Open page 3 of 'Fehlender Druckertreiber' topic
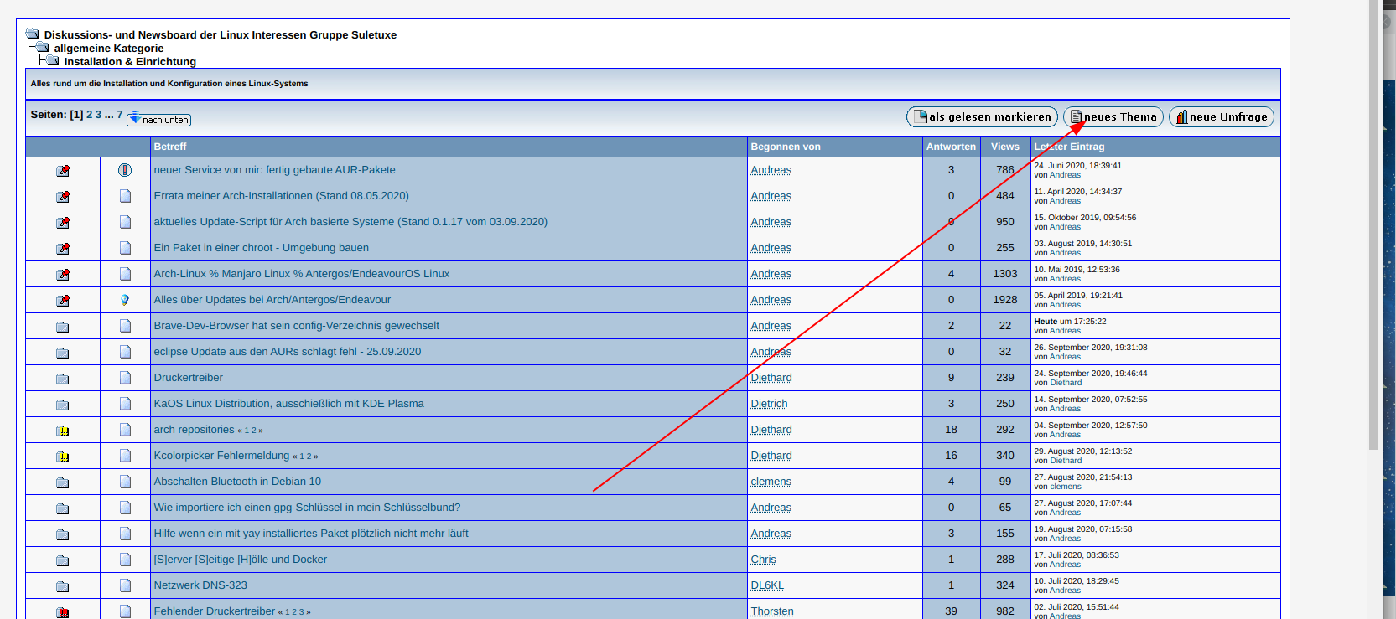The image size is (1396, 619). (x=302, y=612)
